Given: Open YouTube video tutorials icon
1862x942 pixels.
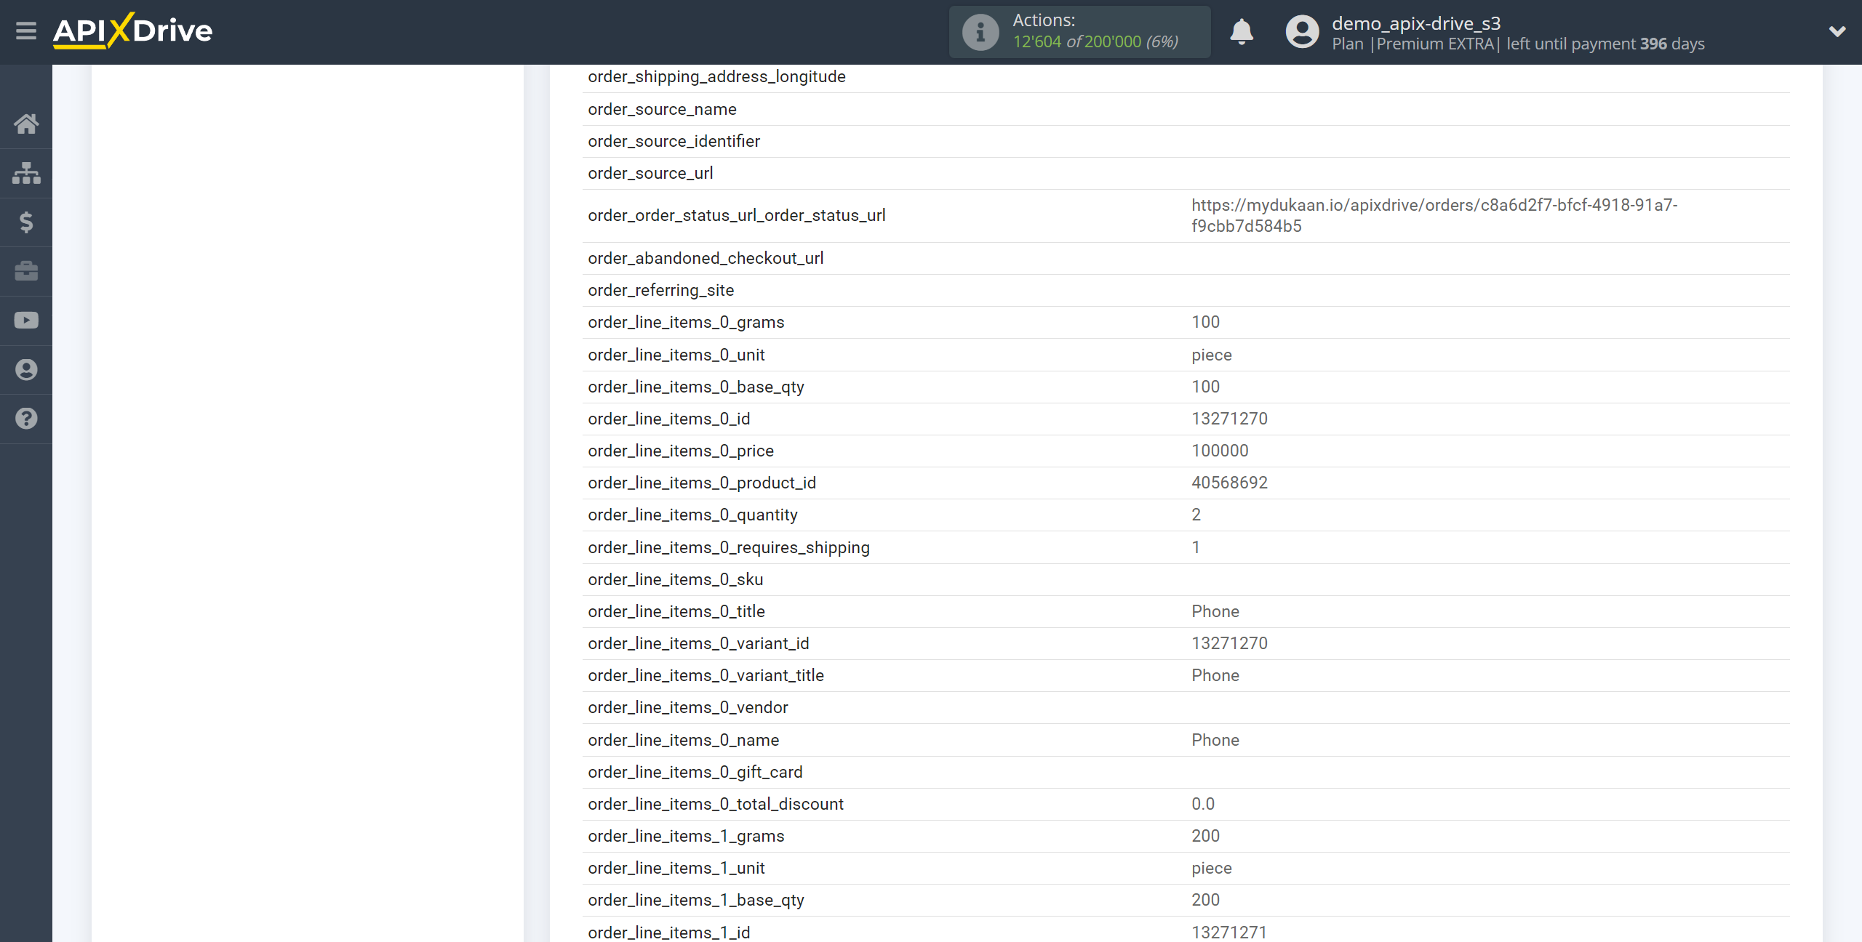Looking at the screenshot, I should [x=26, y=321].
